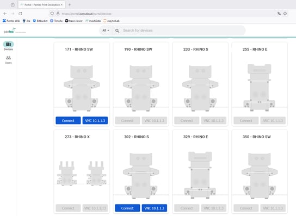The height and width of the screenshot is (216, 296).
Task: Select the 233 - RHINO S machine image
Action: 200,88
